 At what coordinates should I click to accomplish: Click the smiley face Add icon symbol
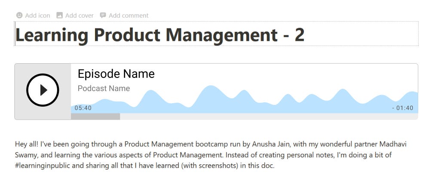point(19,15)
